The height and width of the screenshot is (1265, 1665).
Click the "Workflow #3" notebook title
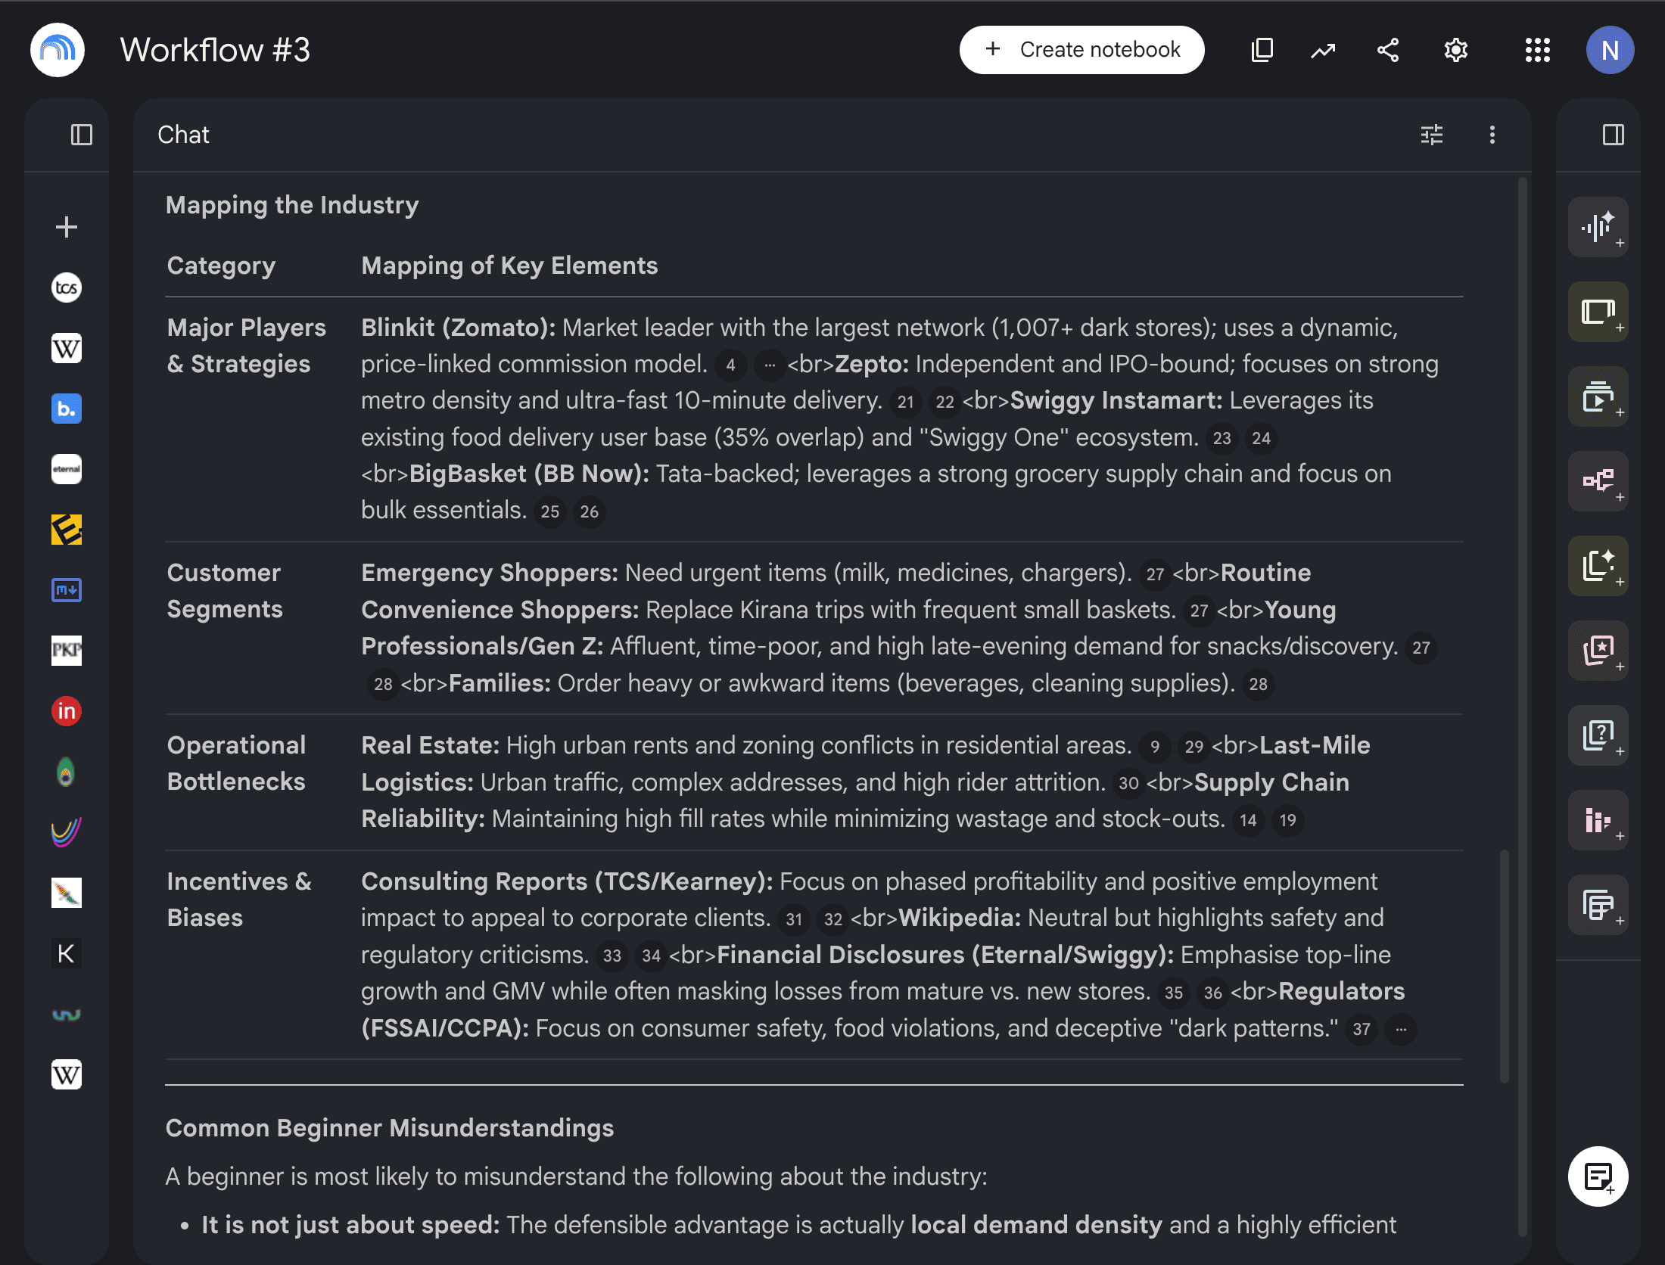click(216, 50)
